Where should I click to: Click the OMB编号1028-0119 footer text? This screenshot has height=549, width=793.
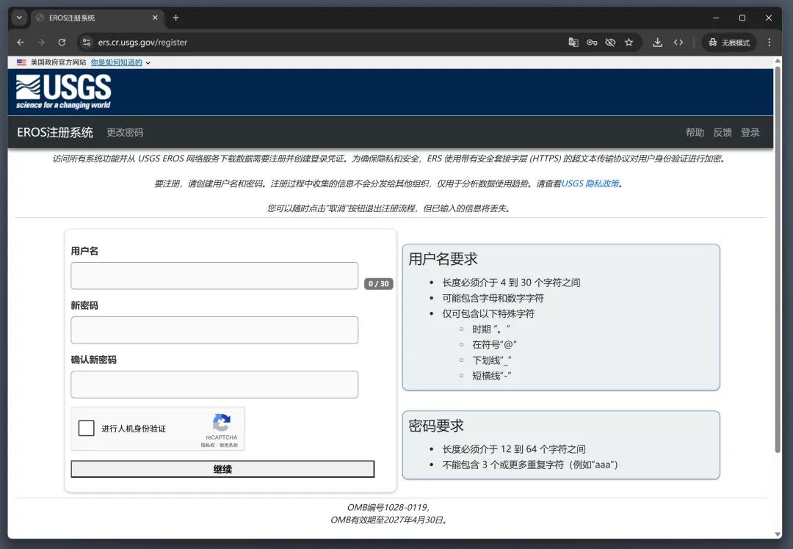[388, 508]
